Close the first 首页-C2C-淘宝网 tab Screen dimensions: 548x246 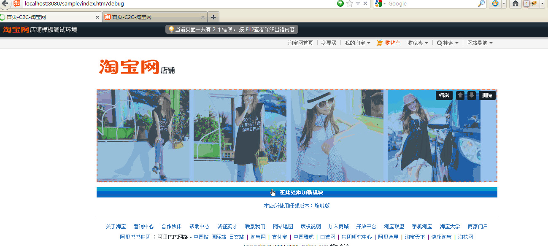click(97, 17)
